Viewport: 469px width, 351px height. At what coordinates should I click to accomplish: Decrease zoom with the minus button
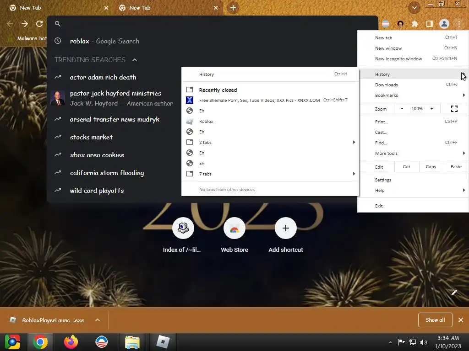(402, 109)
